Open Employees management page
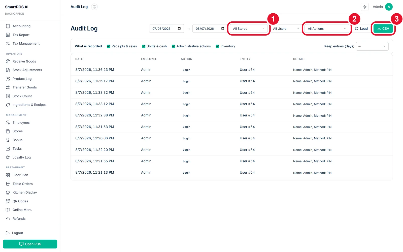Image resolution: width=403 pixels, height=252 pixels. click(x=21, y=122)
